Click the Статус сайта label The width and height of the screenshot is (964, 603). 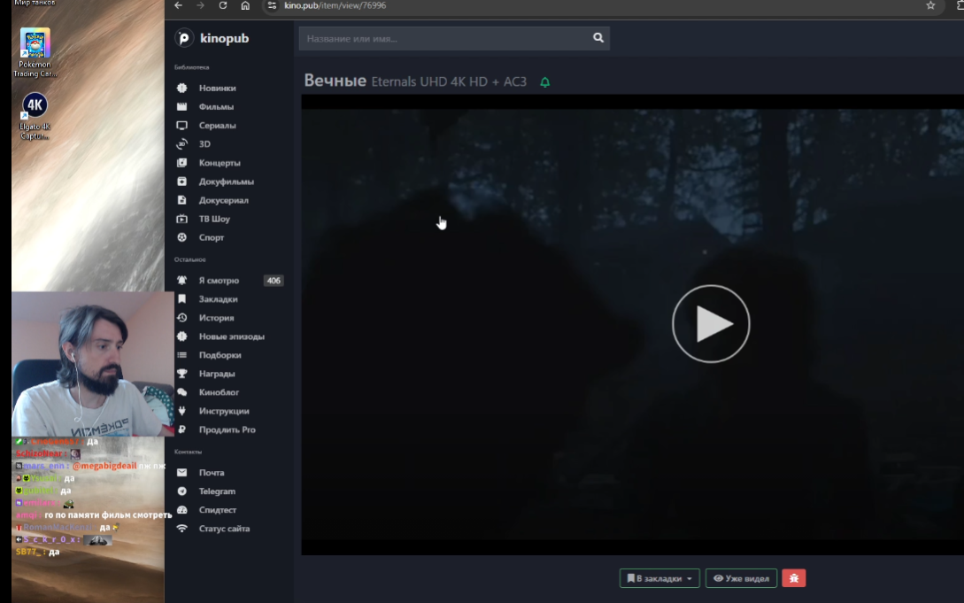tap(224, 529)
